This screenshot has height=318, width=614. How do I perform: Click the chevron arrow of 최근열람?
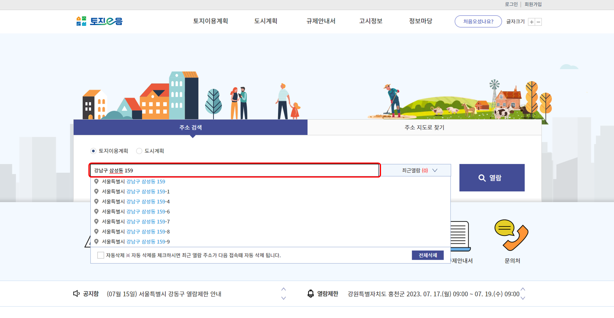(x=435, y=170)
